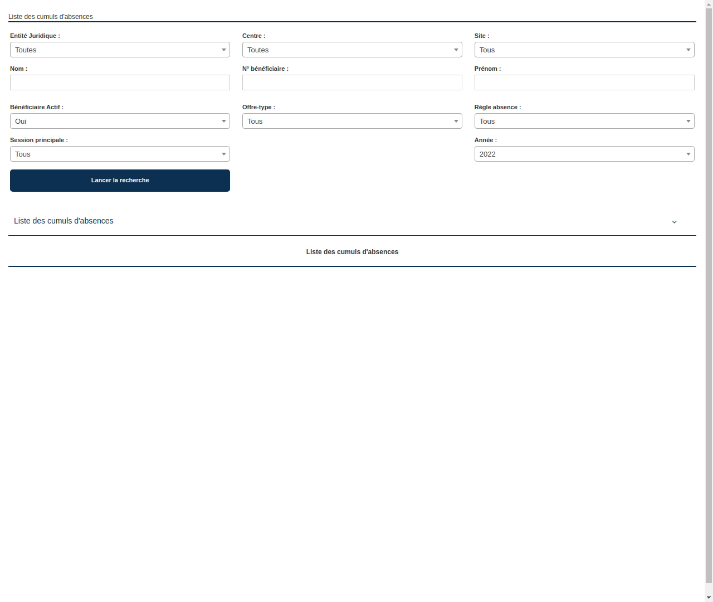
Task: Expand the Session principale dropdown
Action: tap(120, 154)
